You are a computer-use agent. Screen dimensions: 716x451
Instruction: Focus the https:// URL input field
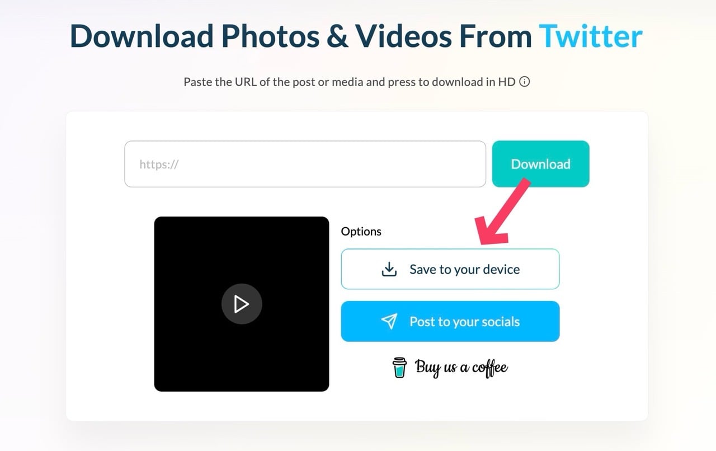[305, 164]
